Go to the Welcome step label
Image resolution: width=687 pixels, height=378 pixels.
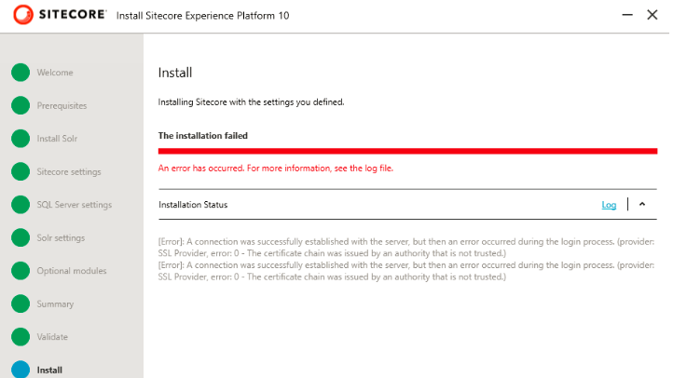click(x=55, y=73)
